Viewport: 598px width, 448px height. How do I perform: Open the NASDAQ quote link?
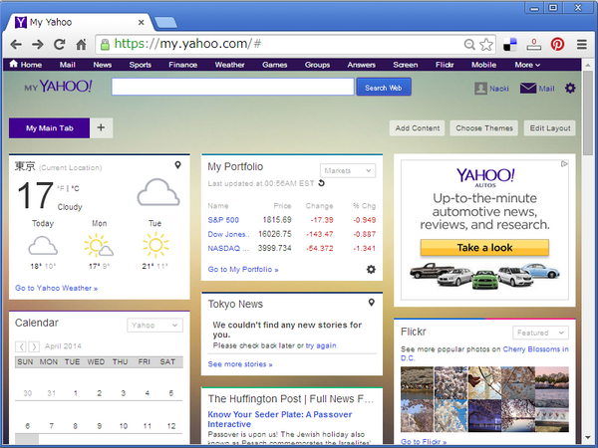pyautogui.click(x=228, y=248)
